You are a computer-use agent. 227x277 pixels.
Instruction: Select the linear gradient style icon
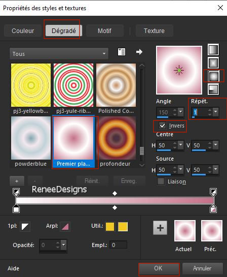(x=213, y=50)
